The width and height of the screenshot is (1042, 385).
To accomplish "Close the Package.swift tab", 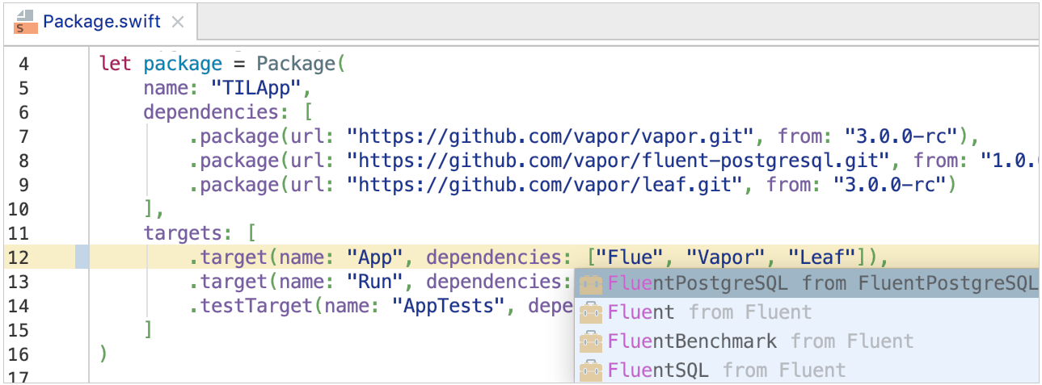I will pyautogui.click(x=178, y=23).
